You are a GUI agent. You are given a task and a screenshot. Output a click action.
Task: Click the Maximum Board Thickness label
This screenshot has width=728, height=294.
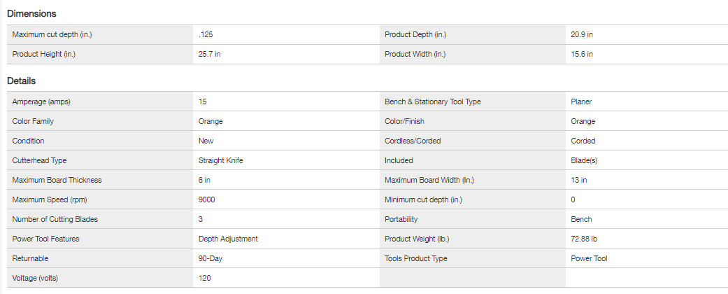[57, 180]
